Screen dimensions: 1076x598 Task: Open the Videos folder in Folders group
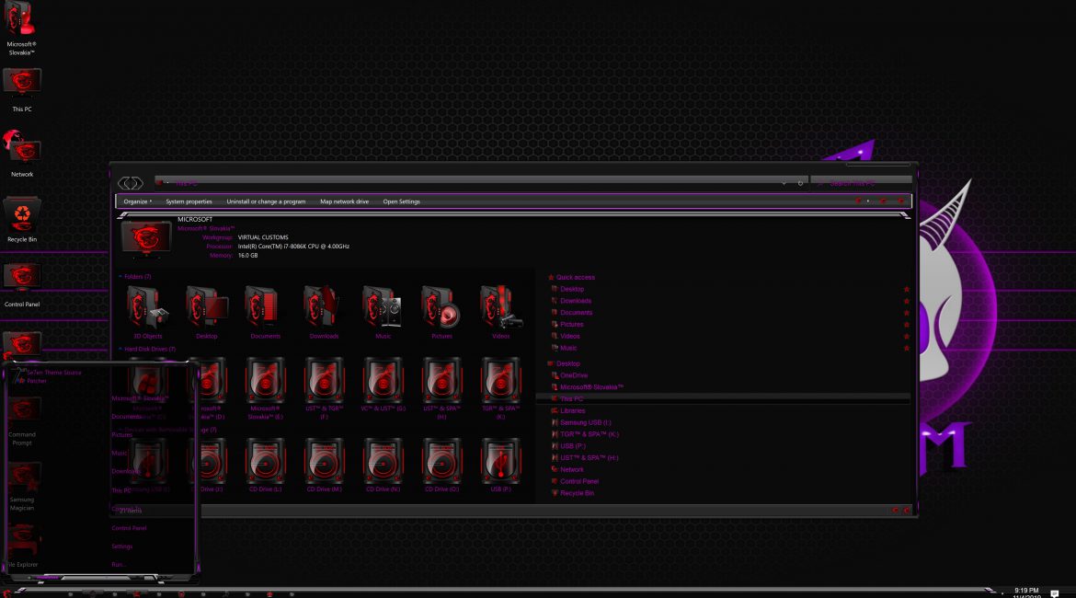pos(500,307)
